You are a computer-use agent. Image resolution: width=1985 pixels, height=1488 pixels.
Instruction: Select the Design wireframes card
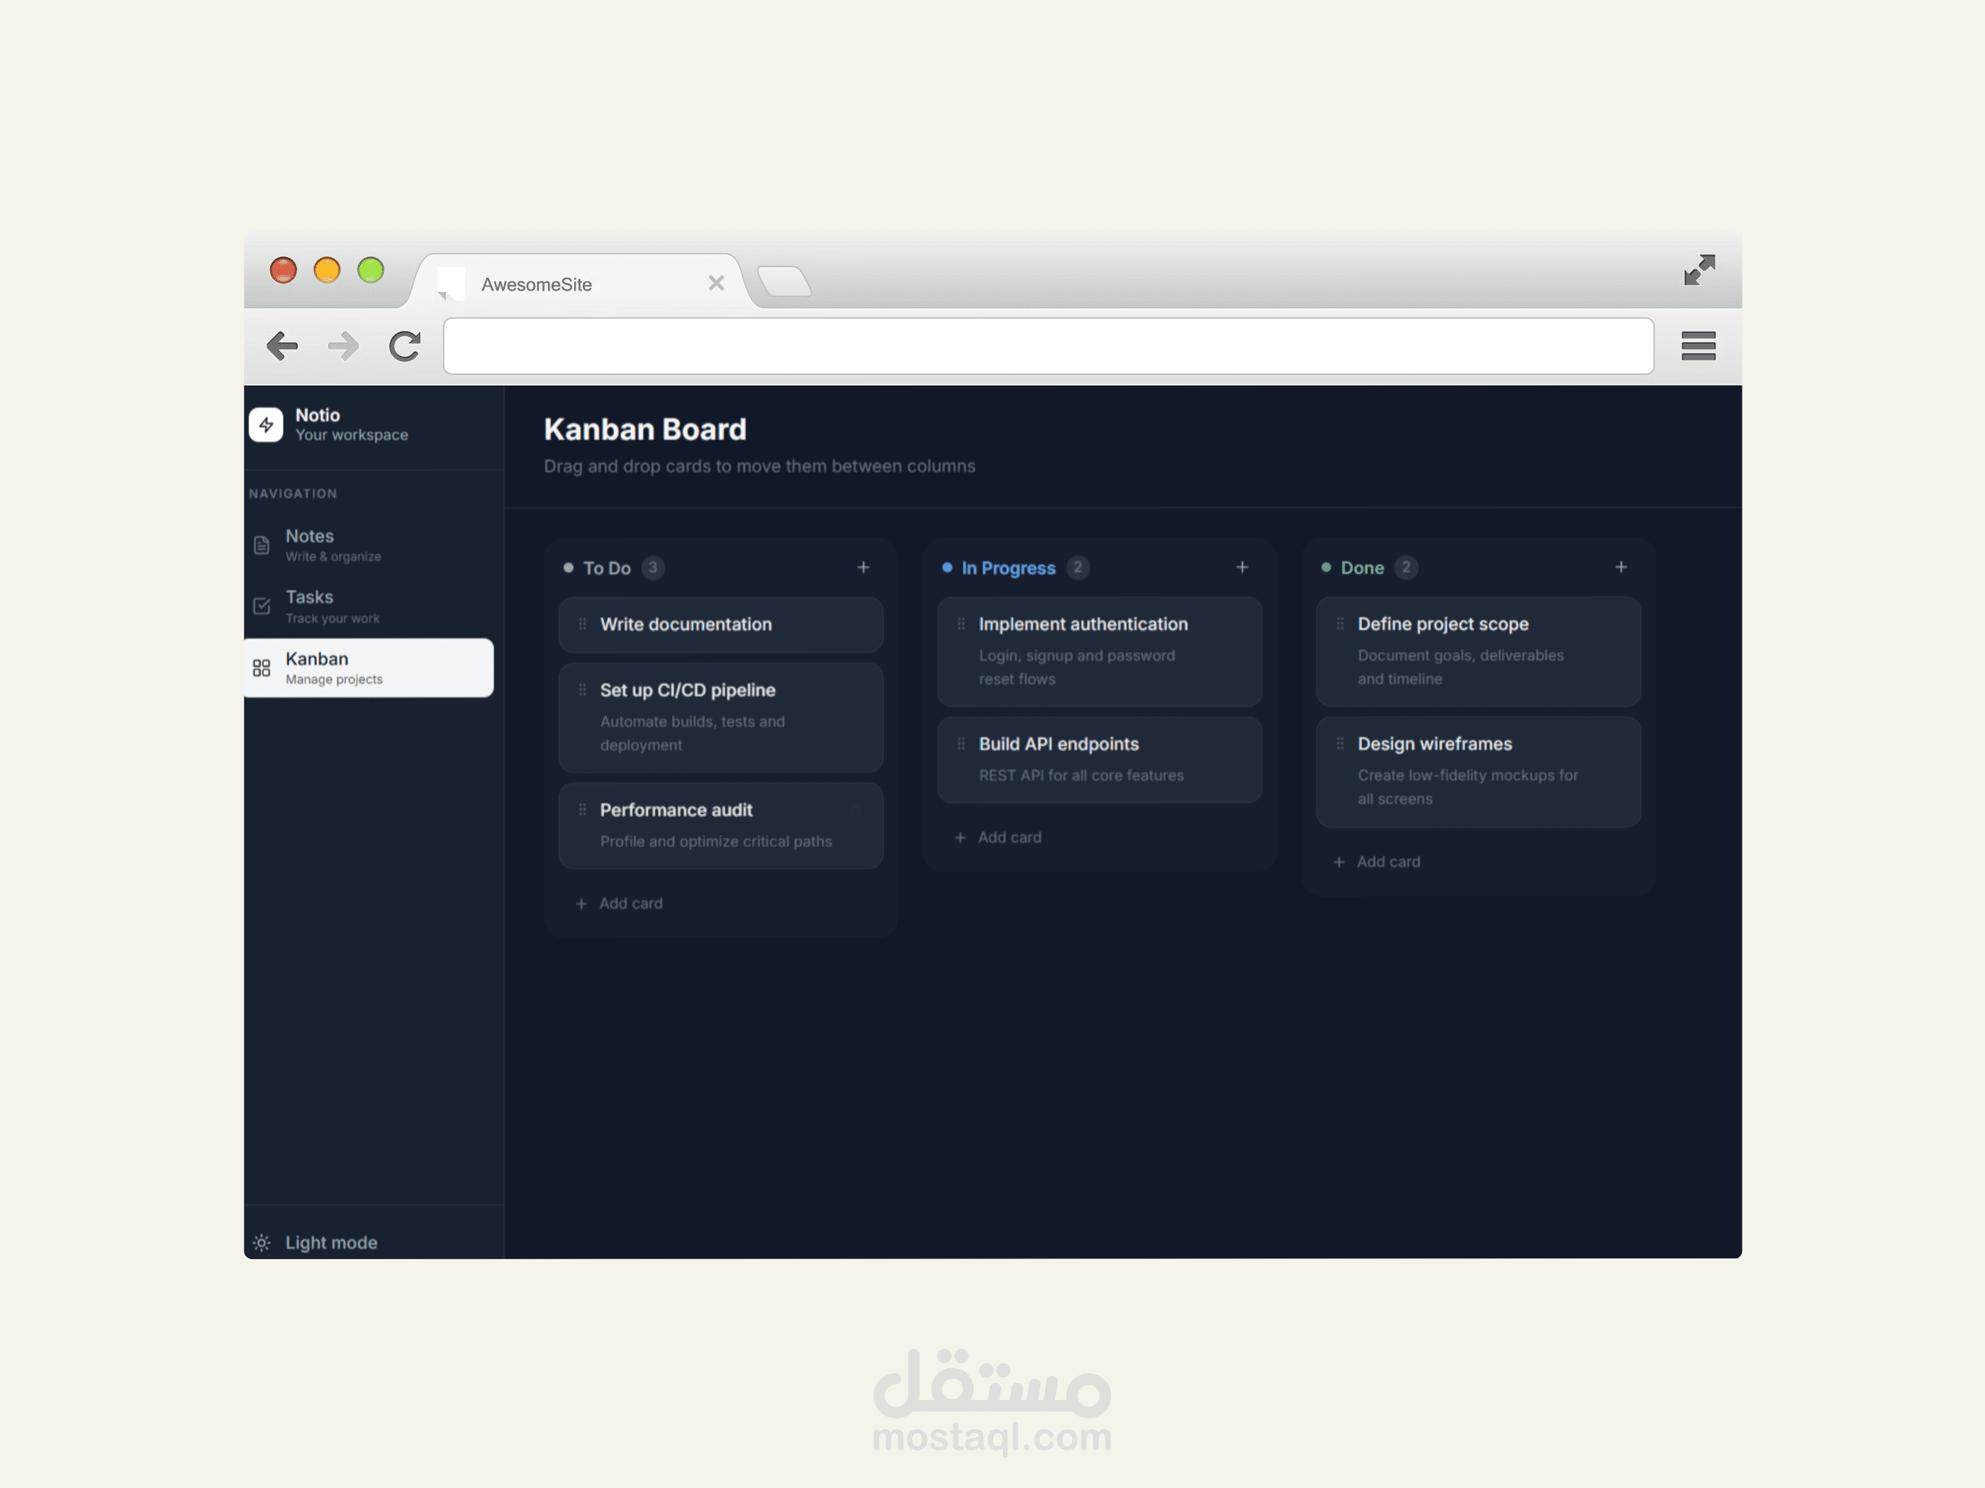click(1478, 772)
